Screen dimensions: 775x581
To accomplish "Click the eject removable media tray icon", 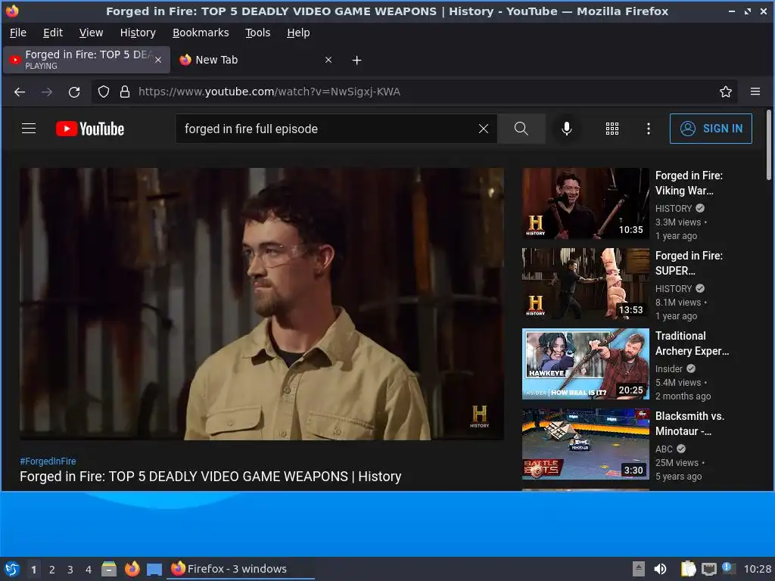I will [639, 569].
